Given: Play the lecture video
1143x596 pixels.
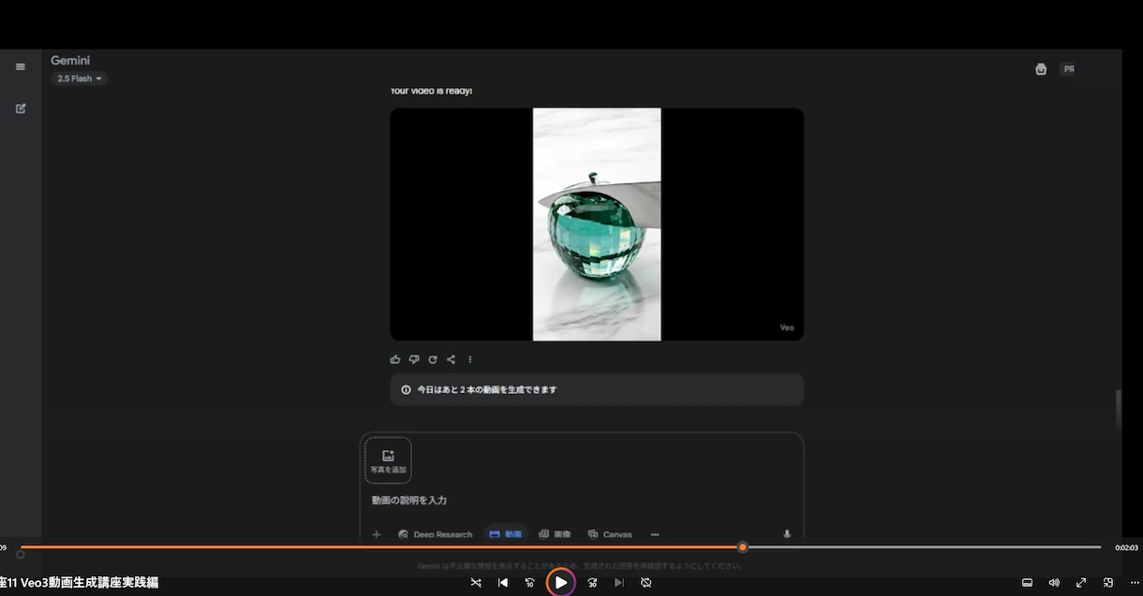Looking at the screenshot, I should pyautogui.click(x=560, y=583).
